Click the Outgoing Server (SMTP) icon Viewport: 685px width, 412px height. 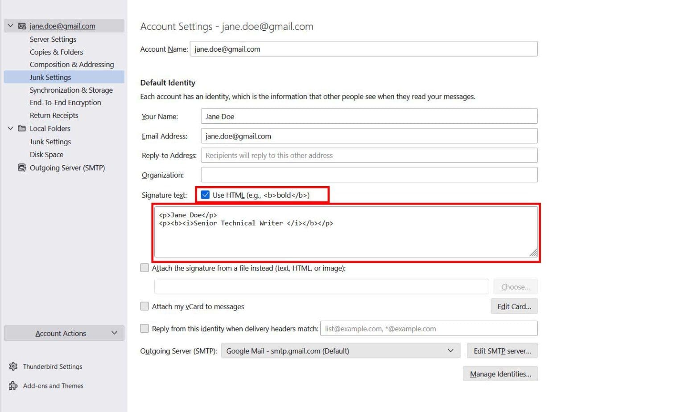22,168
